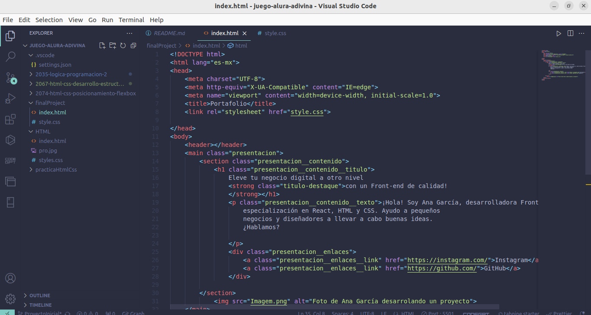591x315 pixels.
Task: Click line number 21 in the gutter
Action: (155, 219)
